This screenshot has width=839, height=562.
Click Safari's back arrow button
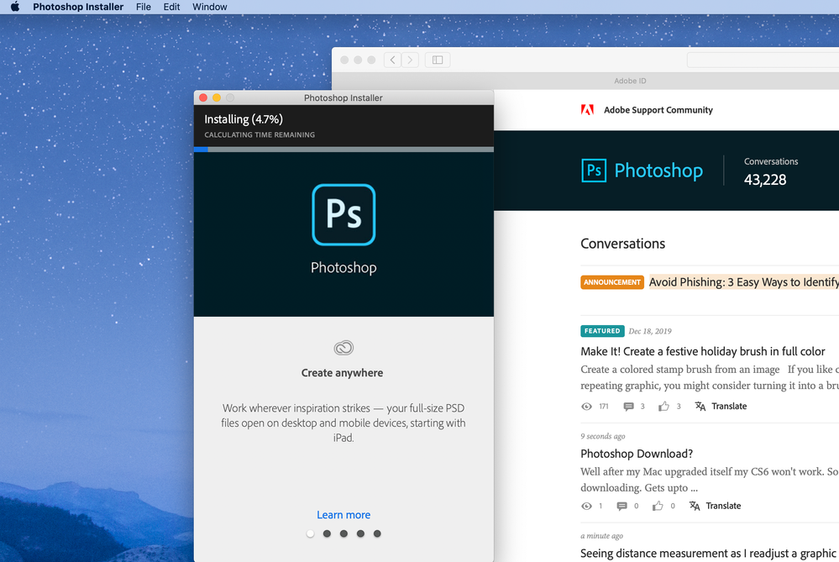[x=393, y=60]
